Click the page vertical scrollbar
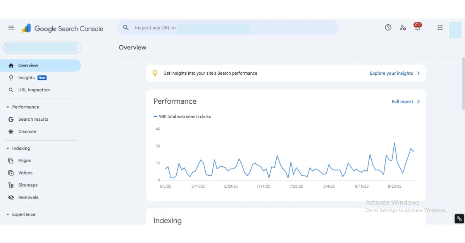The width and height of the screenshot is (465, 243). tap(463, 83)
